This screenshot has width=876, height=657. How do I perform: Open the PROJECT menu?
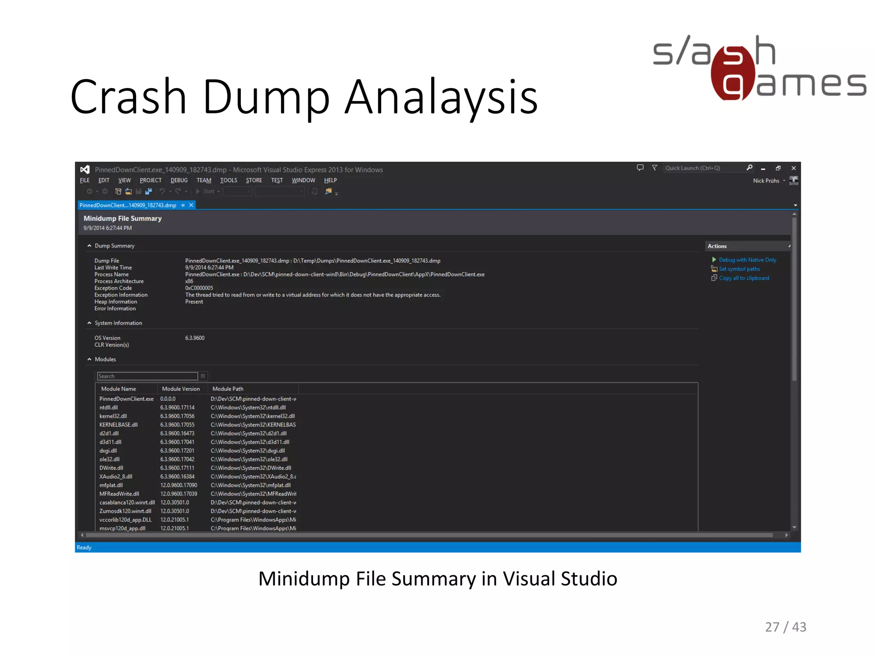click(x=151, y=181)
